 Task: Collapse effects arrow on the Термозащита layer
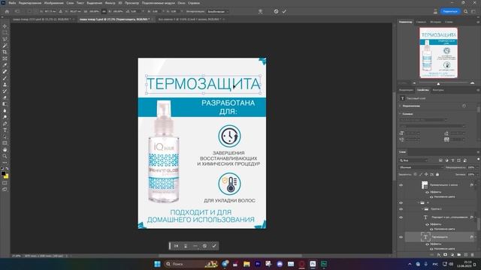tap(476, 237)
